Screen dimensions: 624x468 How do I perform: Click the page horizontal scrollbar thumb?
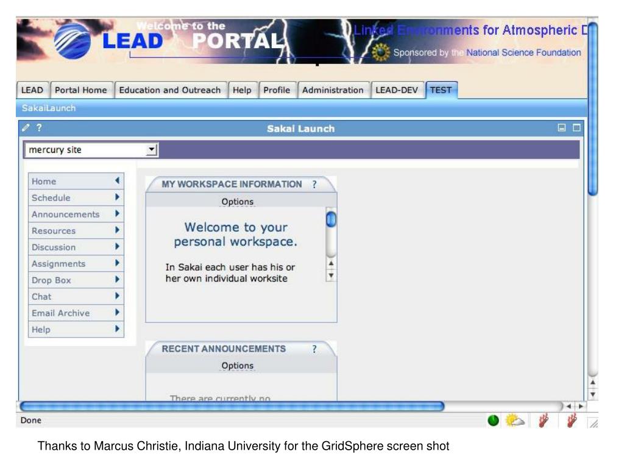232,406
